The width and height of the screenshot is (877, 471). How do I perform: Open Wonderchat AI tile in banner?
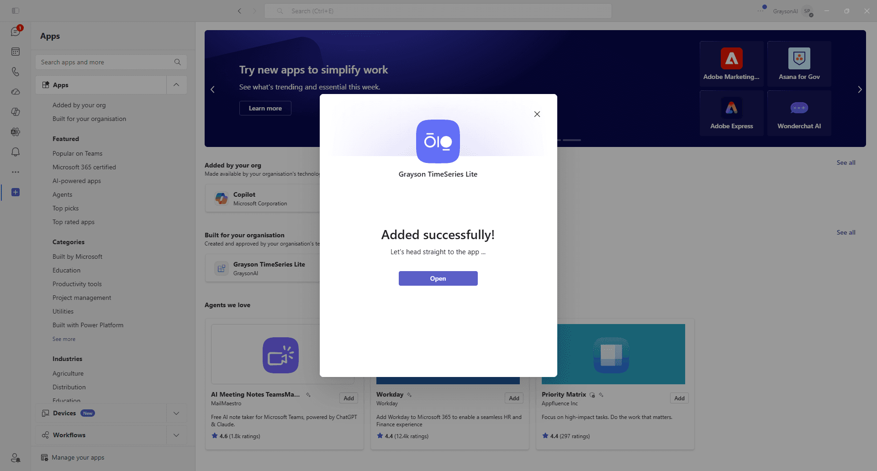[799, 113]
